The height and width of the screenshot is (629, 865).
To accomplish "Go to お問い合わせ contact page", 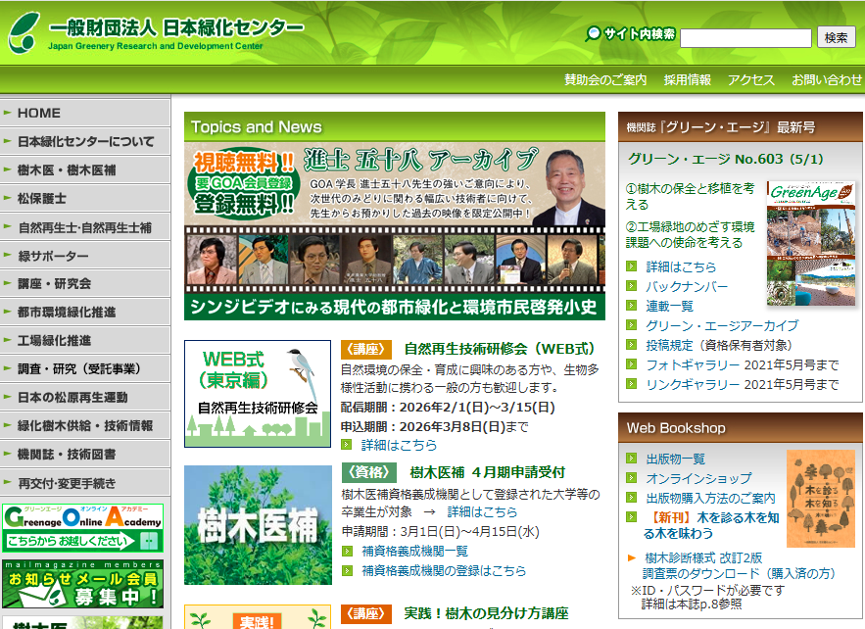I will pos(827,80).
